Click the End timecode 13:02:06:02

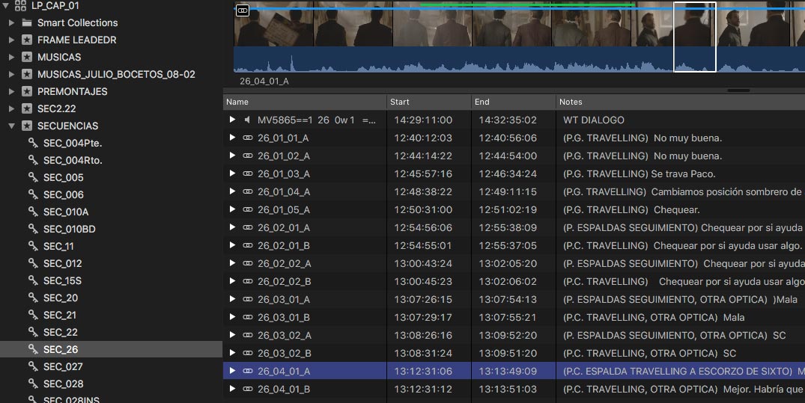[508, 281]
